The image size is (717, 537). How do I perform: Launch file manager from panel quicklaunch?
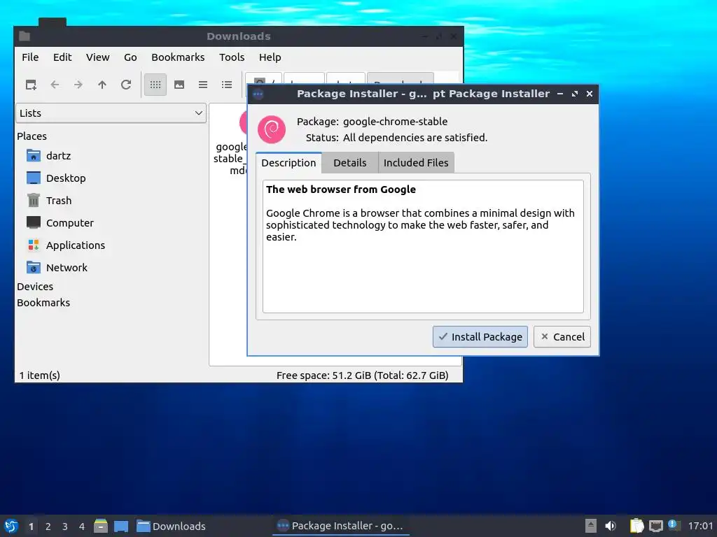(101, 526)
